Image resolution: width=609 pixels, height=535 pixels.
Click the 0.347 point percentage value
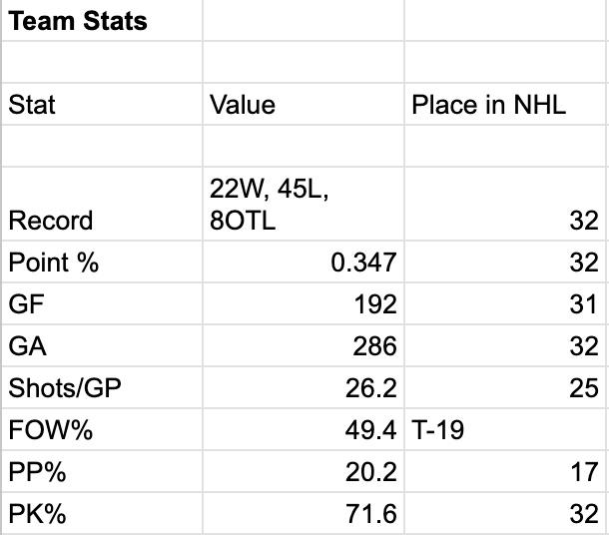click(x=363, y=263)
